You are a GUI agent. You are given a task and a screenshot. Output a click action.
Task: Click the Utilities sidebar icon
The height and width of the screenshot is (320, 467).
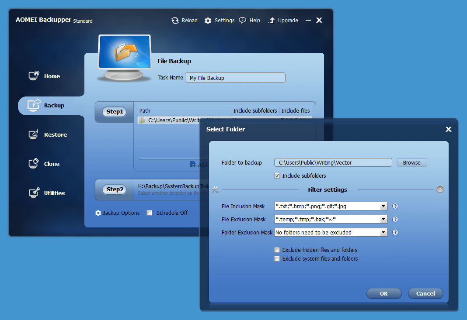34,193
